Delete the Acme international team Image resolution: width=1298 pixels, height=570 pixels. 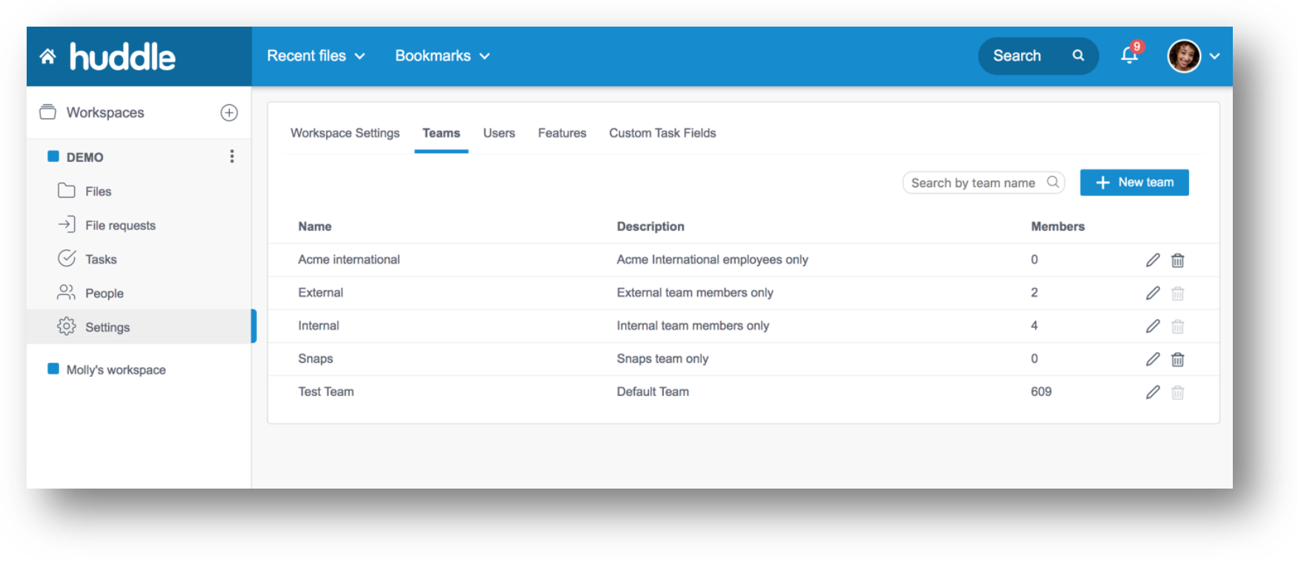1177,260
